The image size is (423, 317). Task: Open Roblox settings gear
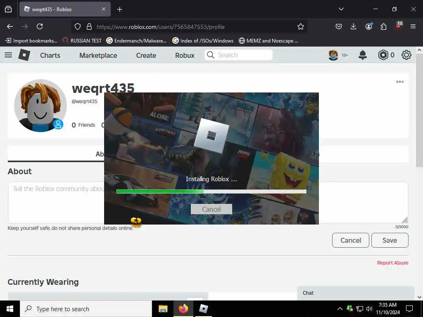click(406, 55)
